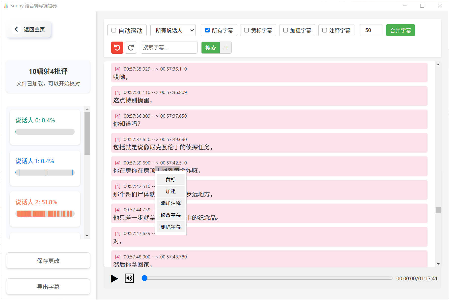Viewport: 449px width, 300px height.
Task: Open the 所有说话人 speaker dropdown
Action: pos(173,30)
